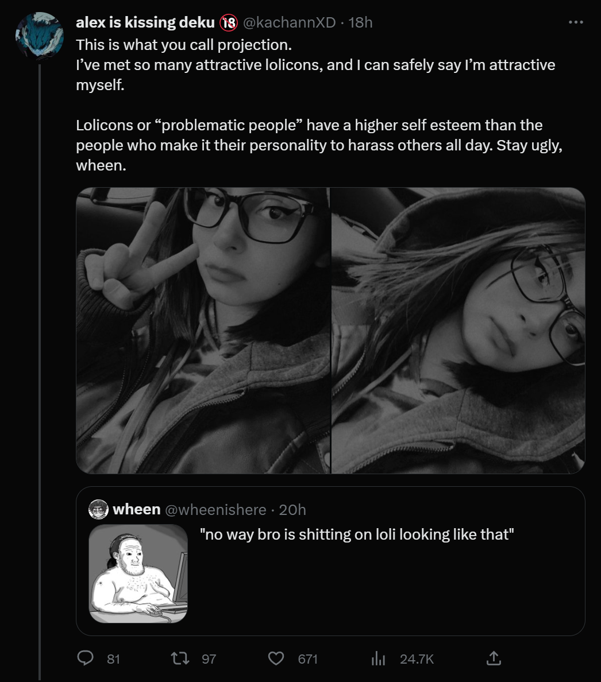
Task: Click the retweet icon
Action: click(180, 658)
